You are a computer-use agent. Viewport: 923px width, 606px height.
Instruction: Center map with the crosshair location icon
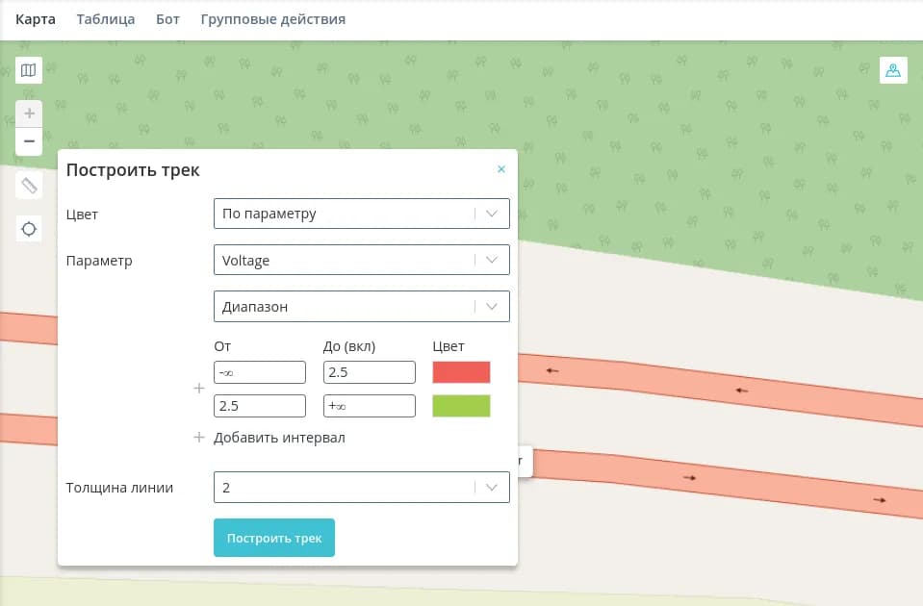(29, 229)
